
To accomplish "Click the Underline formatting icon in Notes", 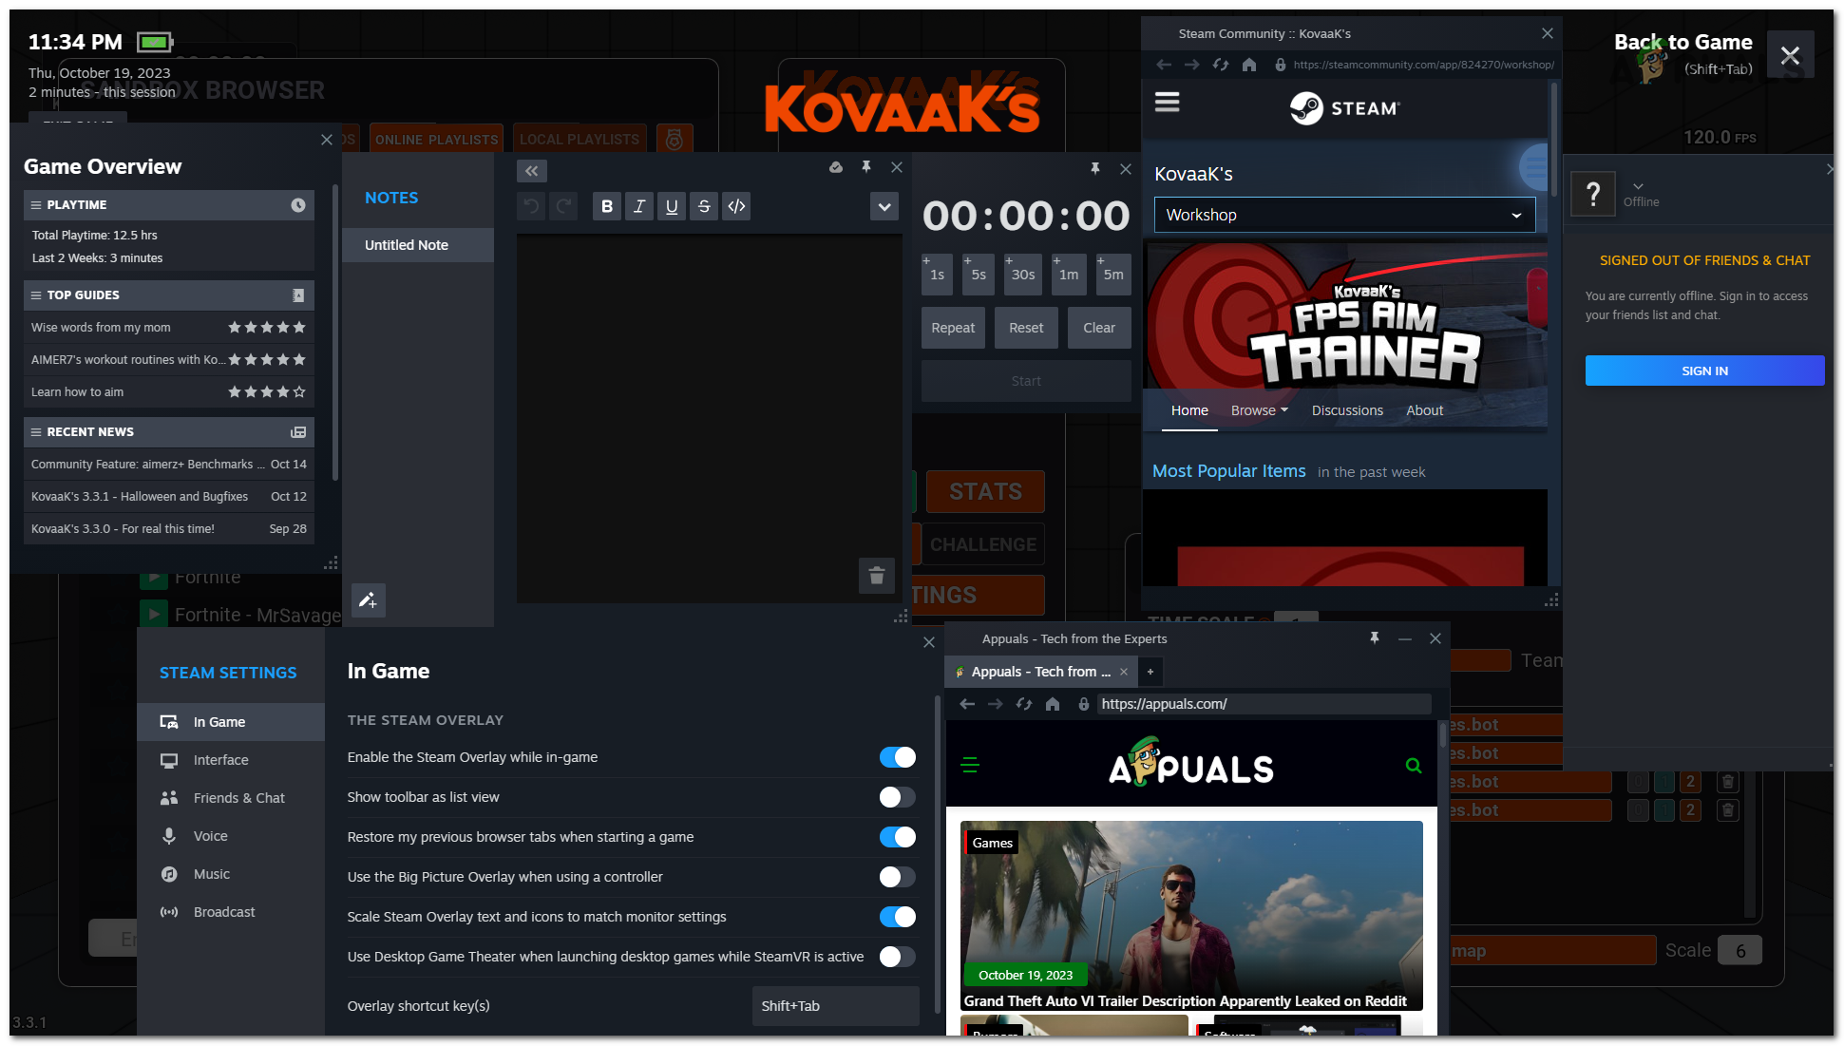I will [670, 206].
